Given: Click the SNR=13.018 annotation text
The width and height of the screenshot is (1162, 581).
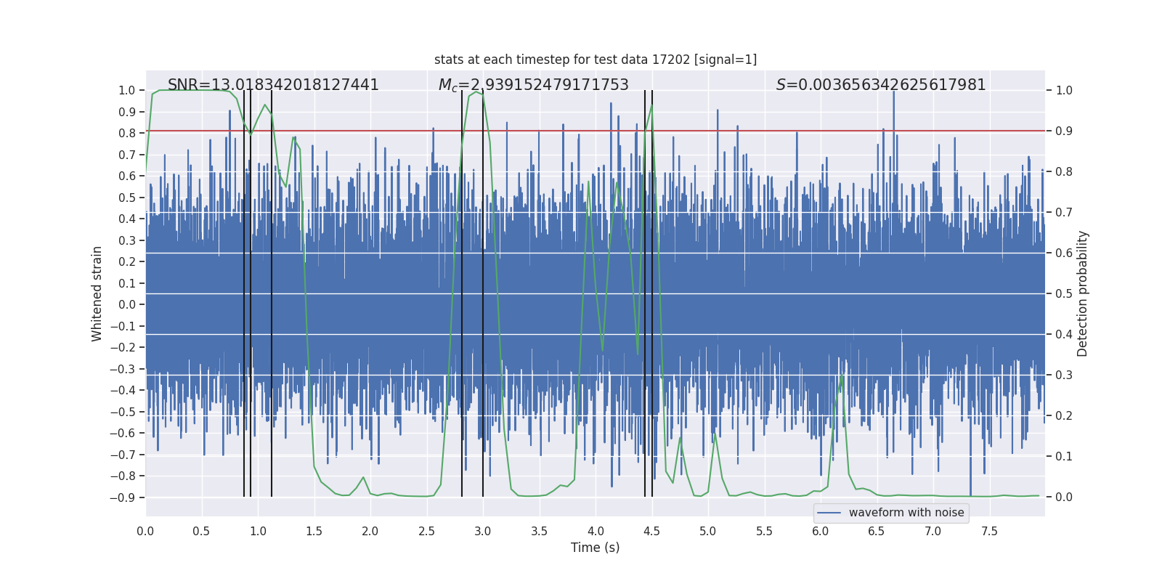Looking at the screenshot, I should (273, 85).
